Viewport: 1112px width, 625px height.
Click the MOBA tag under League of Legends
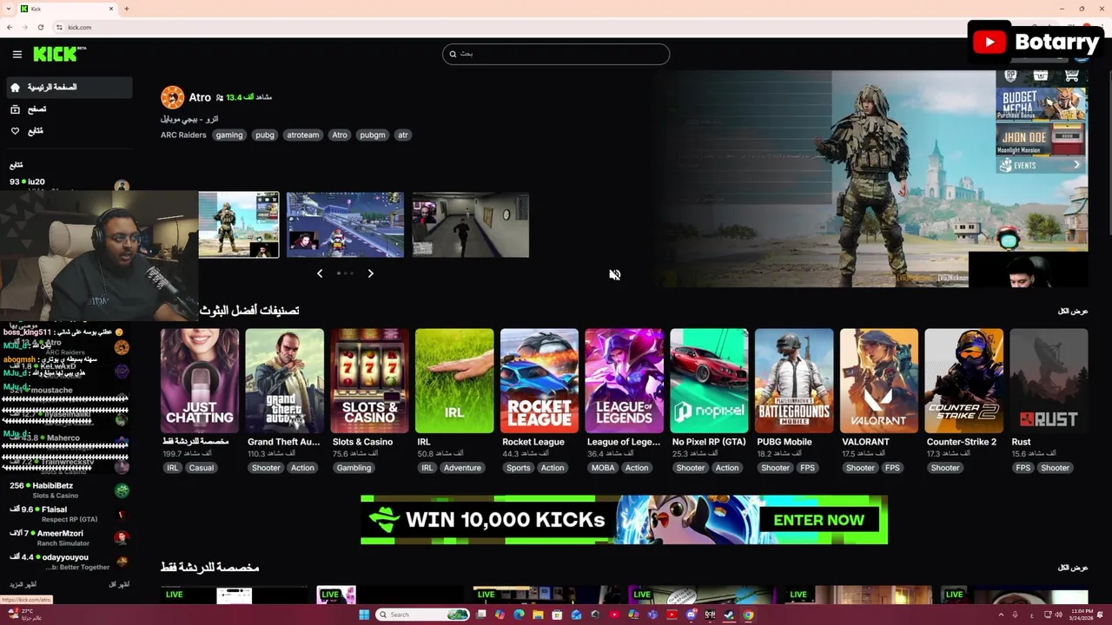click(603, 468)
